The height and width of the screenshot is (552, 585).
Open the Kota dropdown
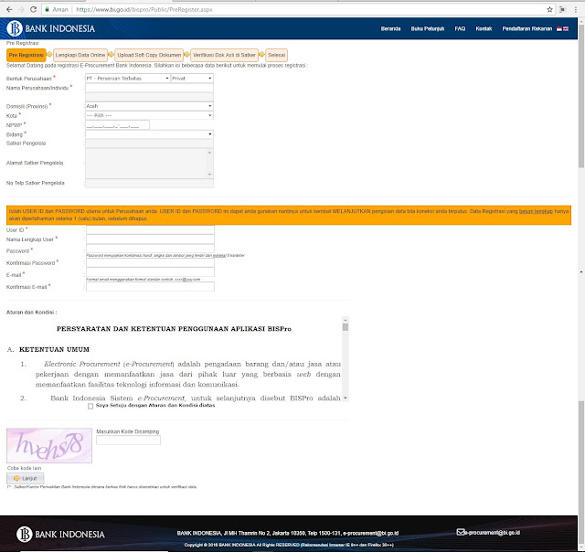click(149, 116)
